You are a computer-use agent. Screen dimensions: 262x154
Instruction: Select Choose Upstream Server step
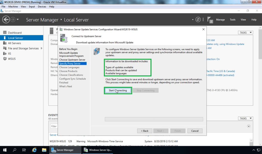(72, 60)
